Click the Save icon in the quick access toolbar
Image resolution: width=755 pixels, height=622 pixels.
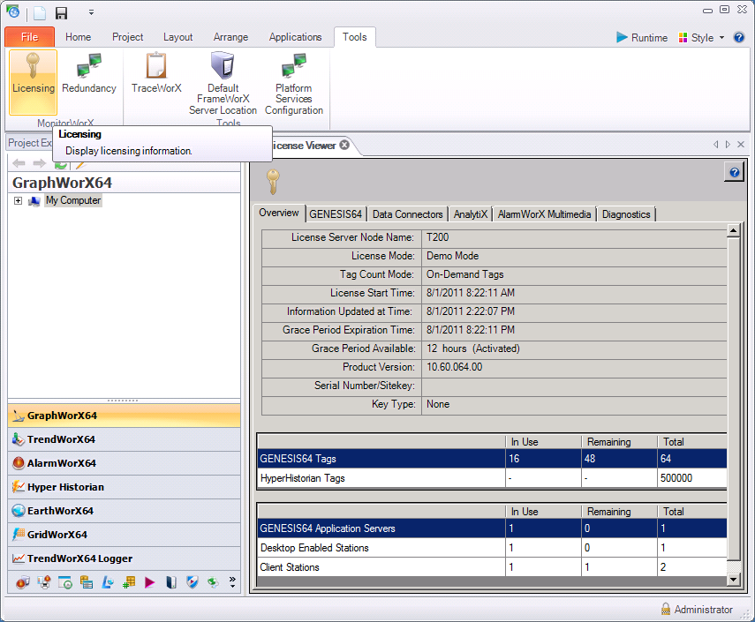click(61, 13)
